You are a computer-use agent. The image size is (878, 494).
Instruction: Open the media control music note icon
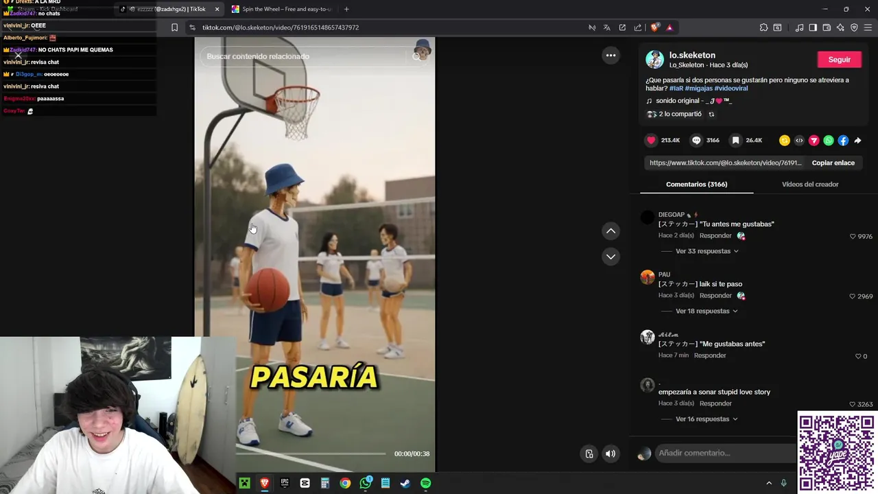point(799,27)
